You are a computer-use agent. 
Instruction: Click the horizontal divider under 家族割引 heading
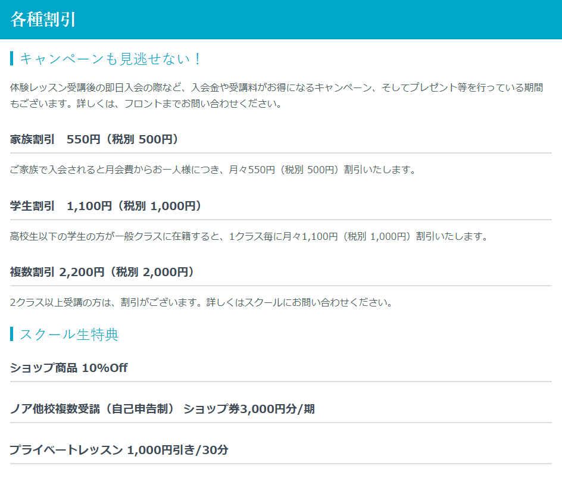tap(280, 153)
